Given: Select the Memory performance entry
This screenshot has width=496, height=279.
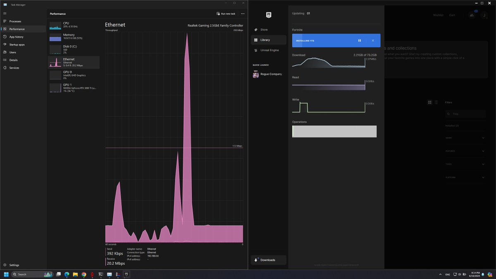Looking at the screenshot, I should pos(74,37).
